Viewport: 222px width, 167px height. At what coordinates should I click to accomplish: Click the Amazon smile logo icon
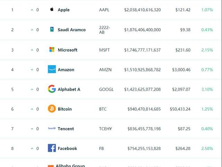[52, 69]
